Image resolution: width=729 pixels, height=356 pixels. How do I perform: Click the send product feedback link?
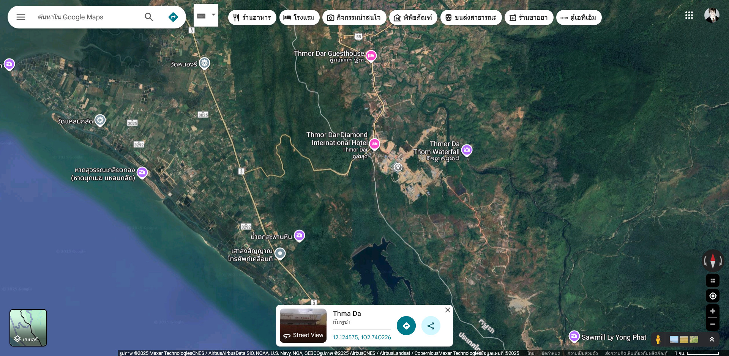click(636, 353)
